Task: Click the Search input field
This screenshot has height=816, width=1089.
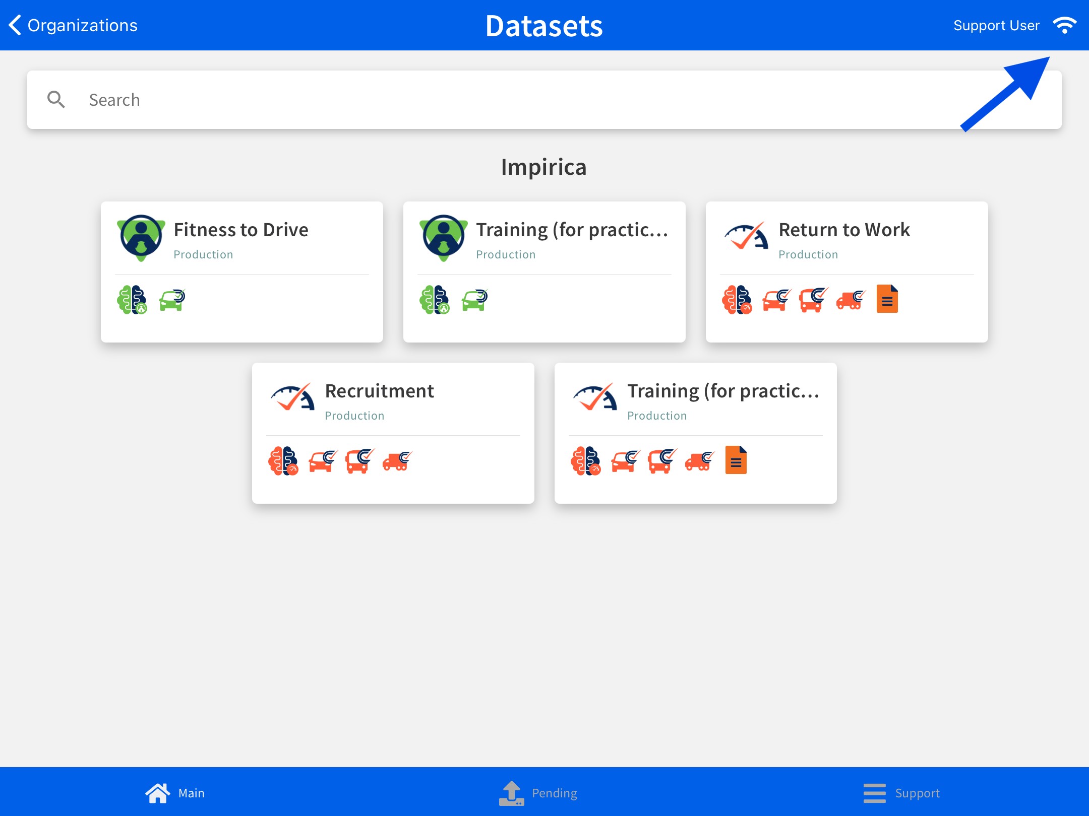Action: pyautogui.click(x=504, y=100)
